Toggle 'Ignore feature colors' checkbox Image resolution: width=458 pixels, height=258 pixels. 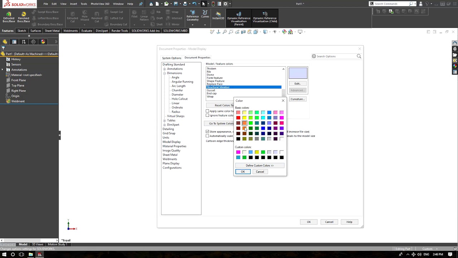pyautogui.click(x=208, y=115)
